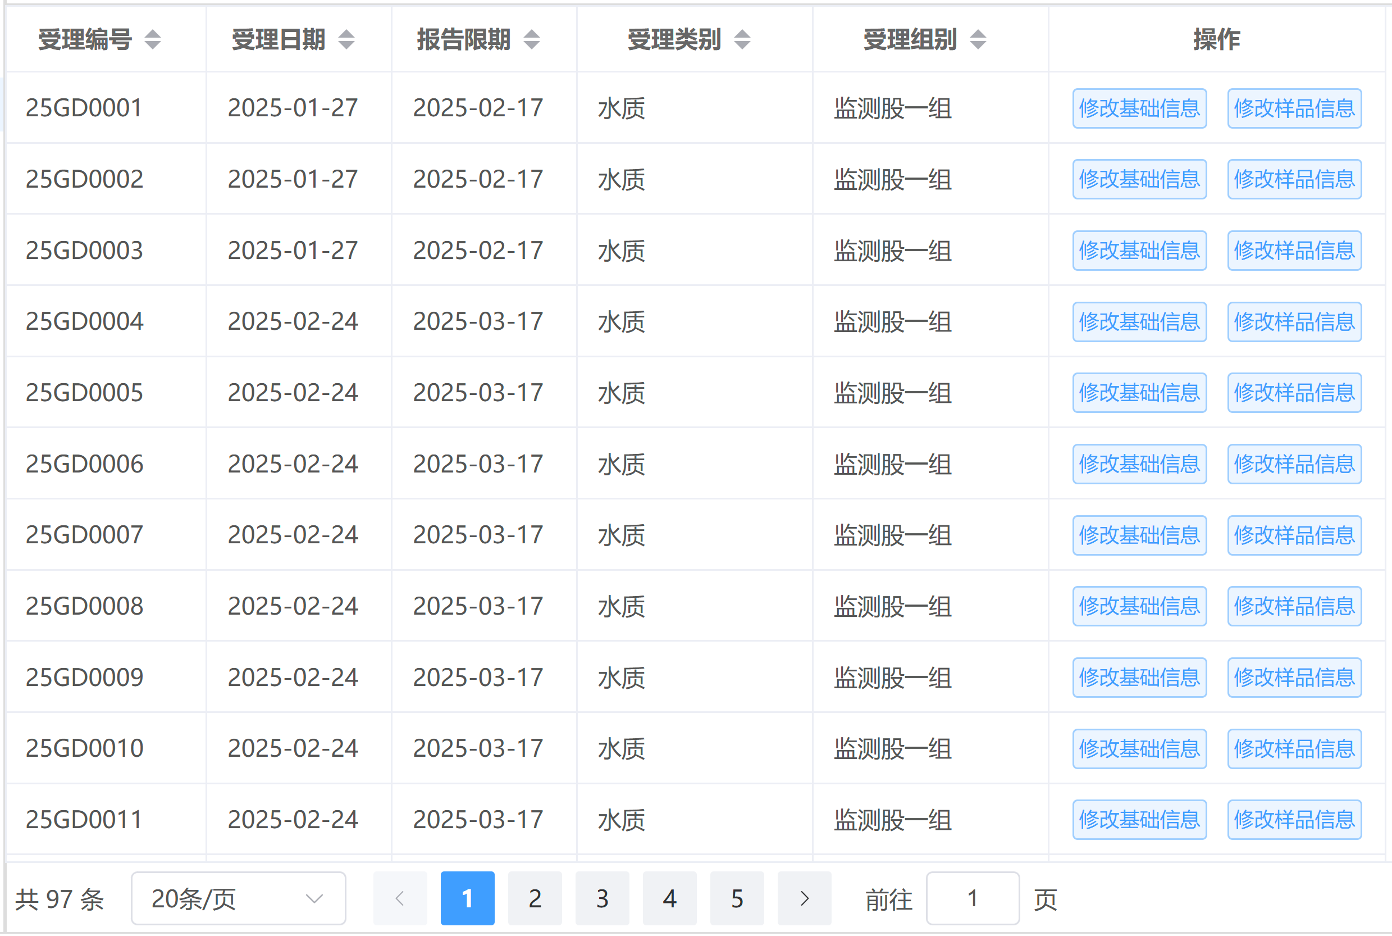Sort by 受理日期 column sort icon

coord(346,39)
